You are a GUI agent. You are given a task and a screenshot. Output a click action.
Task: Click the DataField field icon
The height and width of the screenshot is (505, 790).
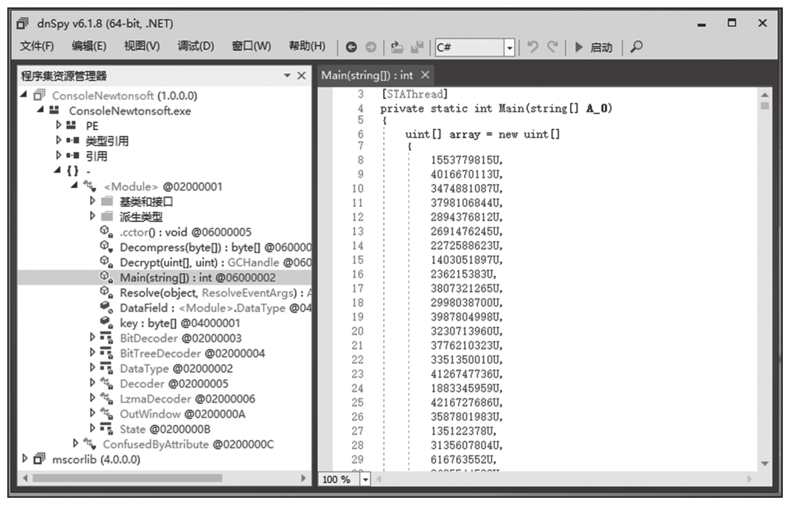coord(107,308)
